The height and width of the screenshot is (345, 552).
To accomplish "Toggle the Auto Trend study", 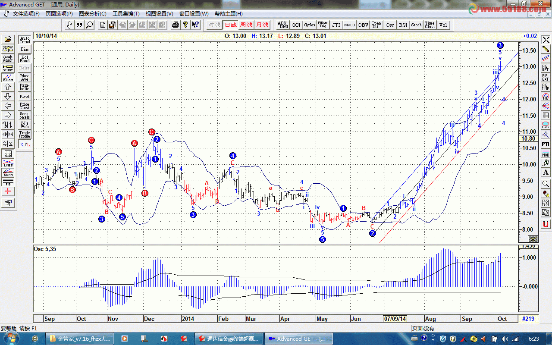I will tap(25, 40).
